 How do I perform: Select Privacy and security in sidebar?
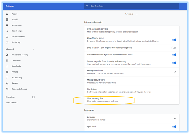click(20, 55)
